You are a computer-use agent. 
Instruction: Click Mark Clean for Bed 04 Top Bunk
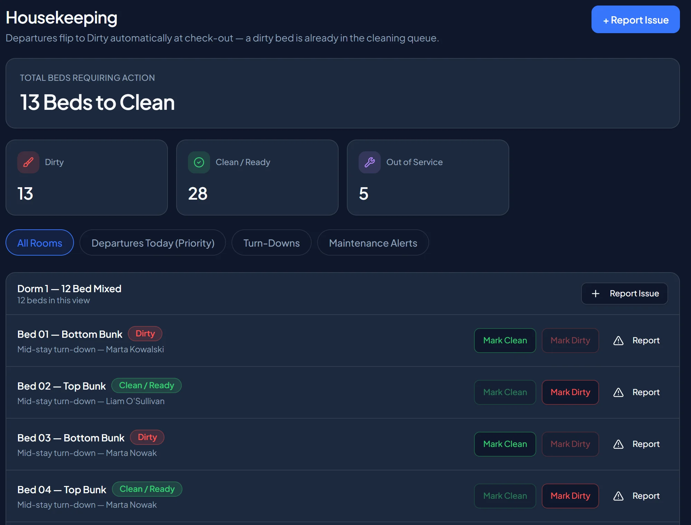[505, 496]
